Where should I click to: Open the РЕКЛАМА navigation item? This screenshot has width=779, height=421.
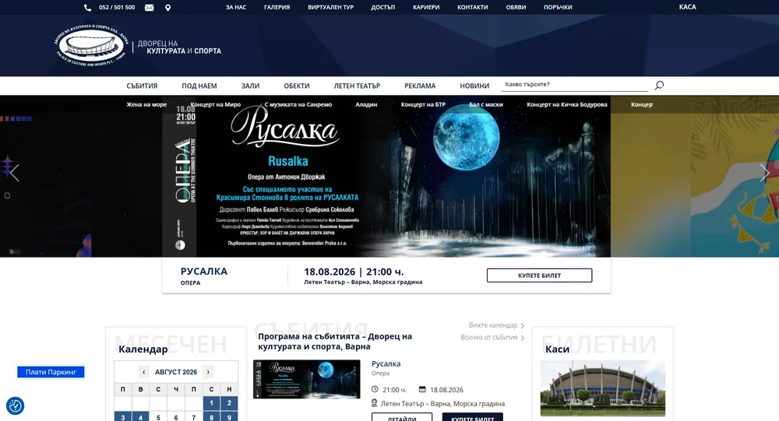[x=420, y=86]
